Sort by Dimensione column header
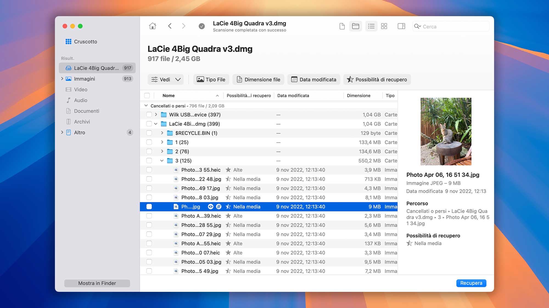This screenshot has width=549, height=308. coord(363,96)
